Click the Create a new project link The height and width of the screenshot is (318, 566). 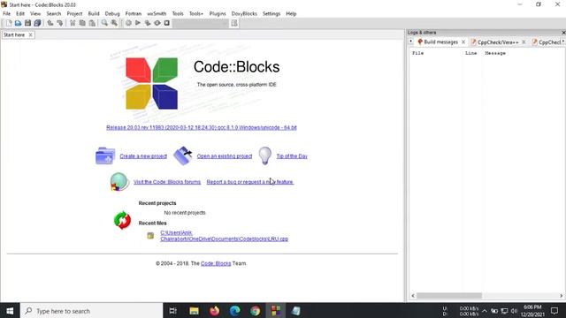(x=143, y=156)
